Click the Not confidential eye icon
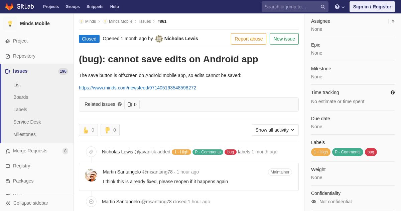The width and height of the screenshot is (401, 211). pyautogui.click(x=314, y=202)
